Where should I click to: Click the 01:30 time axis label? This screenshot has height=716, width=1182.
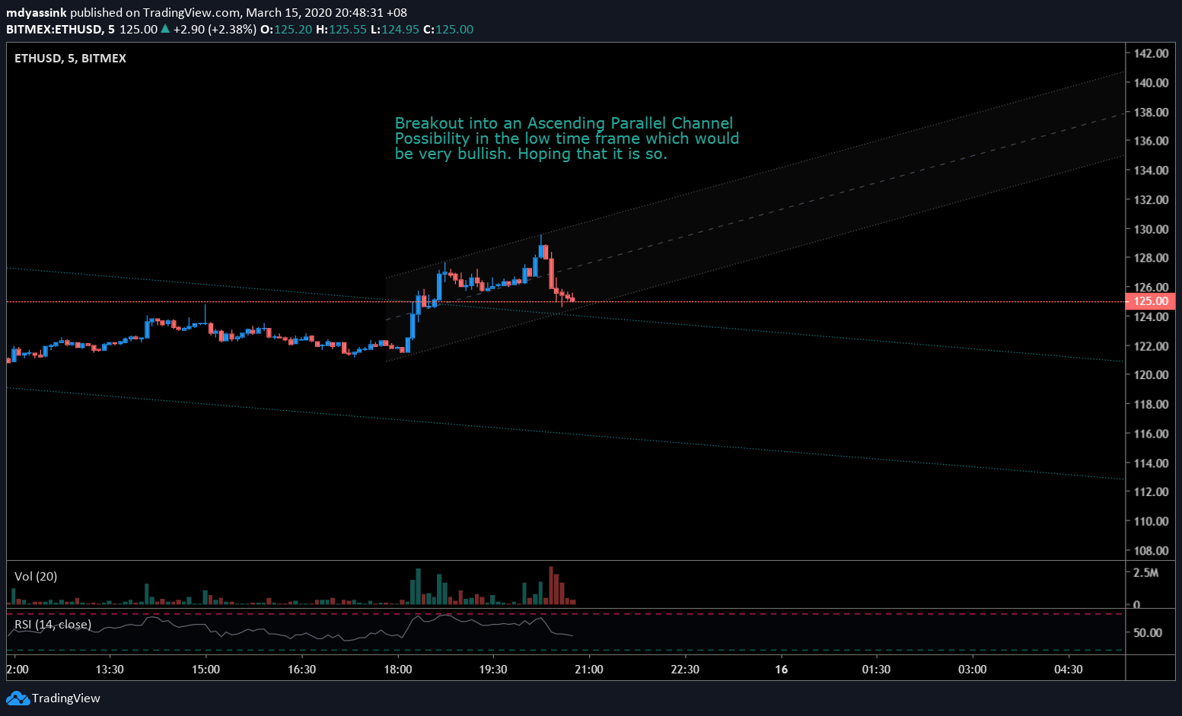click(x=876, y=670)
